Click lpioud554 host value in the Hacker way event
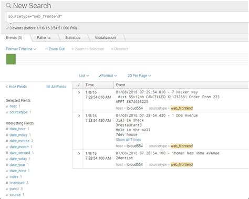The width and height of the screenshot is (249, 199). (x=134, y=108)
